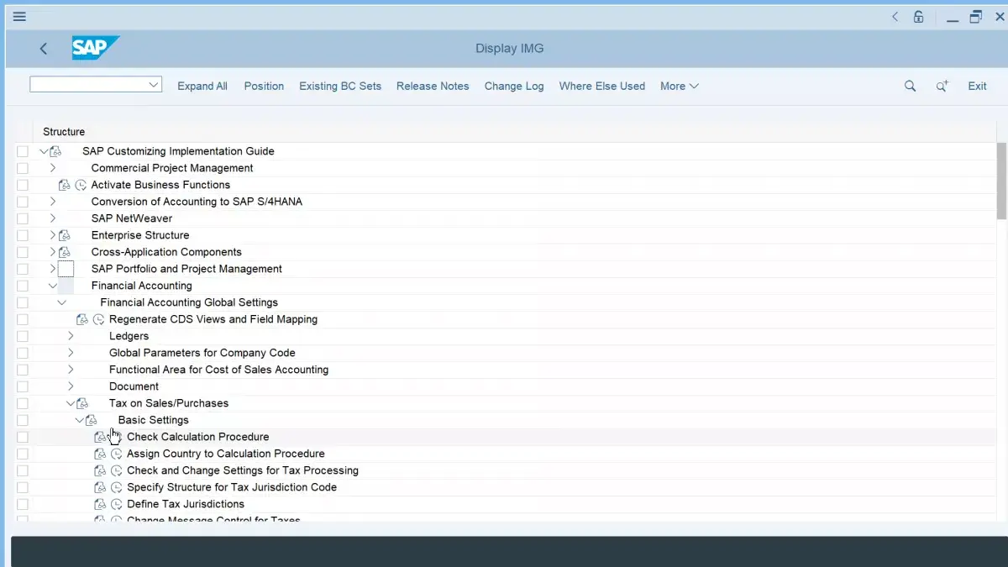This screenshot has width=1008, height=567.
Task: Click the unlock padlock icon in title bar
Action: pyautogui.click(x=919, y=16)
